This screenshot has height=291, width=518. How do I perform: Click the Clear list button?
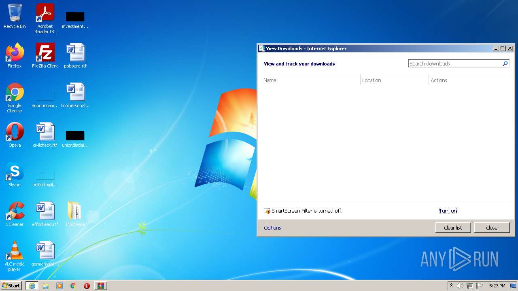[x=453, y=228]
